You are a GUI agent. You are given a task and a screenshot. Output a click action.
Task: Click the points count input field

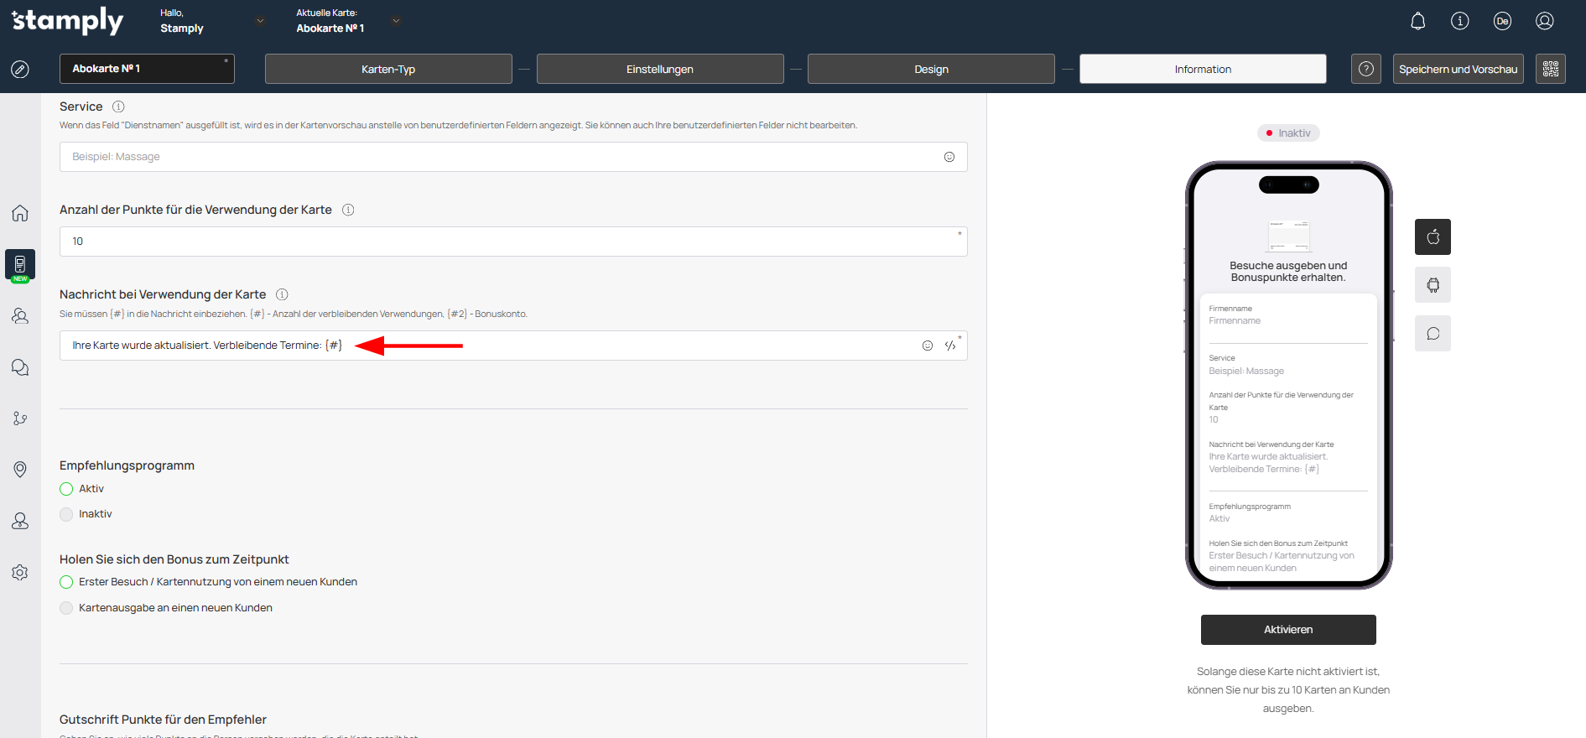coord(512,242)
